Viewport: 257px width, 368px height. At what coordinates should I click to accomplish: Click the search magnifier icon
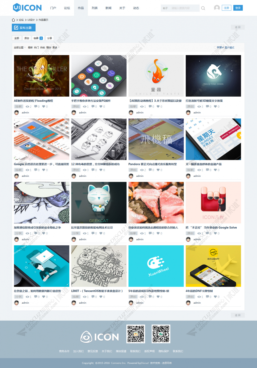pos(203,8)
